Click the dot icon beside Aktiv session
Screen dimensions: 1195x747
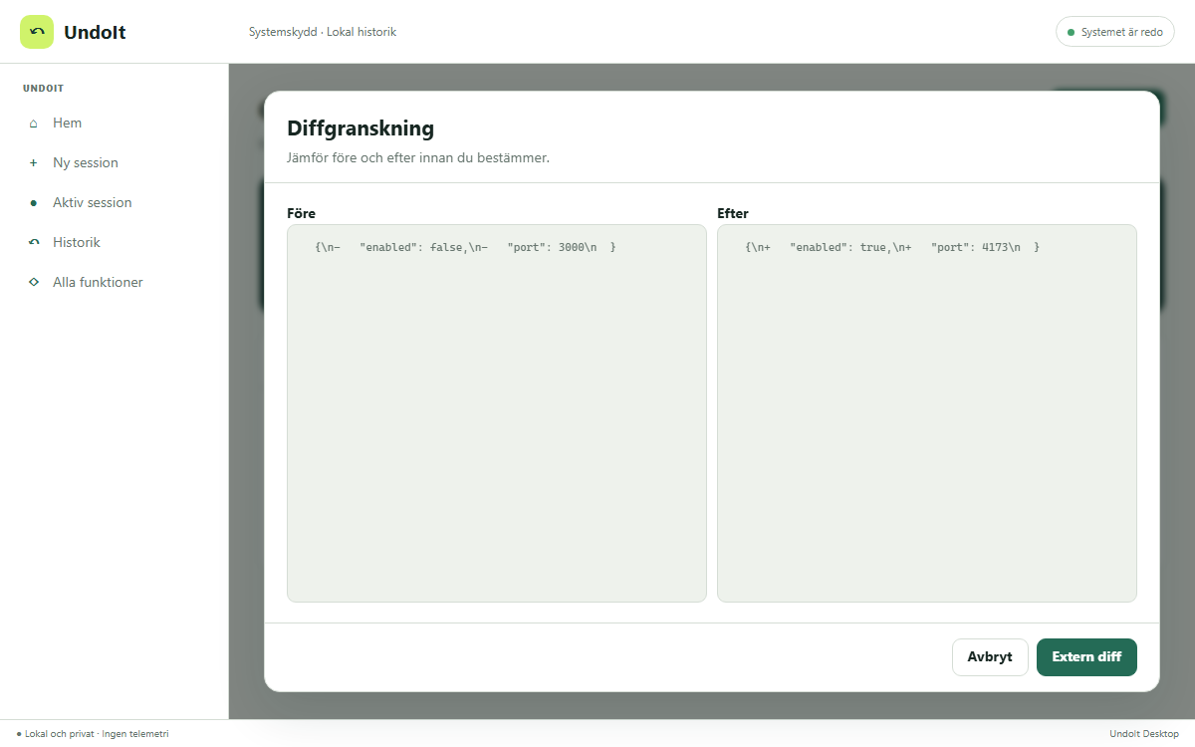coord(34,203)
